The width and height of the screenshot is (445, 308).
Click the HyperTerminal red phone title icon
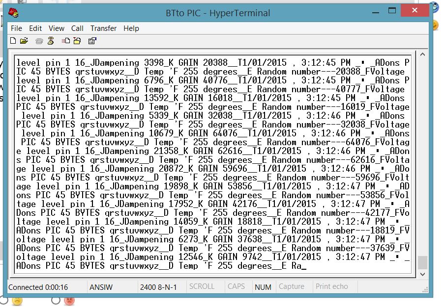coord(14,13)
